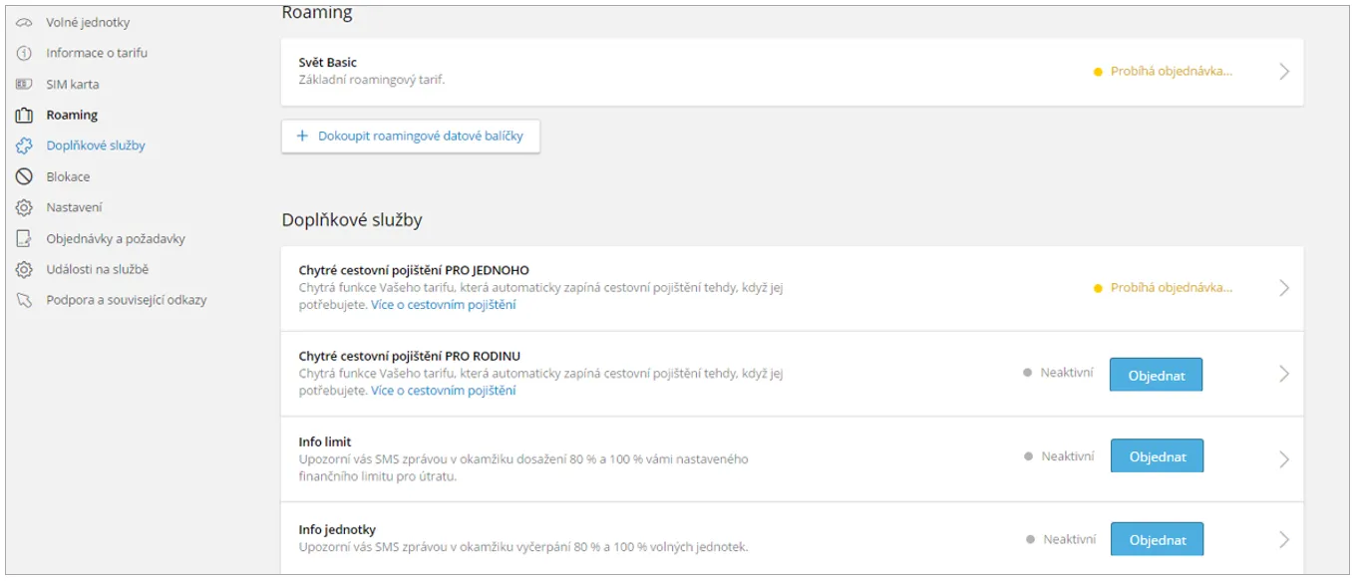Screen dimensions: 1356x581
Task: Click the Doplňkové služby puzzle icon
Action: (x=25, y=145)
